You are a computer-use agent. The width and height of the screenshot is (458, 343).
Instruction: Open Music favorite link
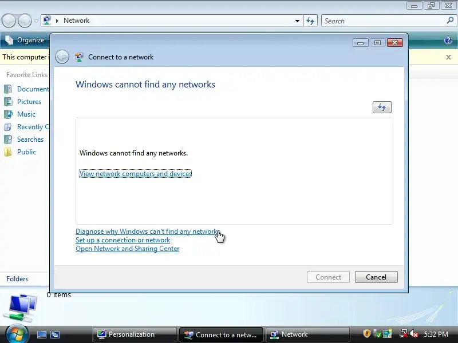26,114
